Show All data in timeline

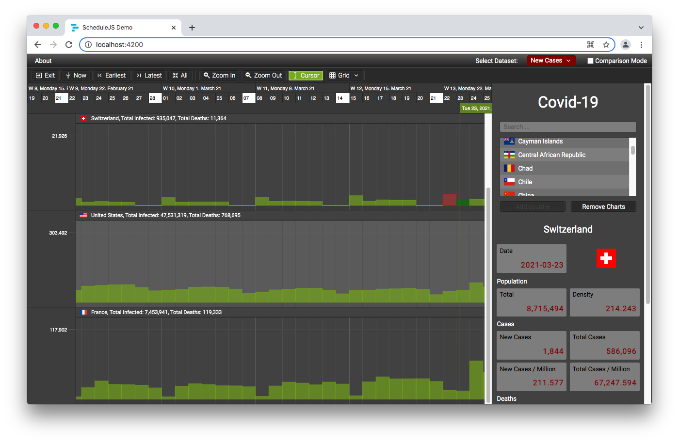pos(180,75)
